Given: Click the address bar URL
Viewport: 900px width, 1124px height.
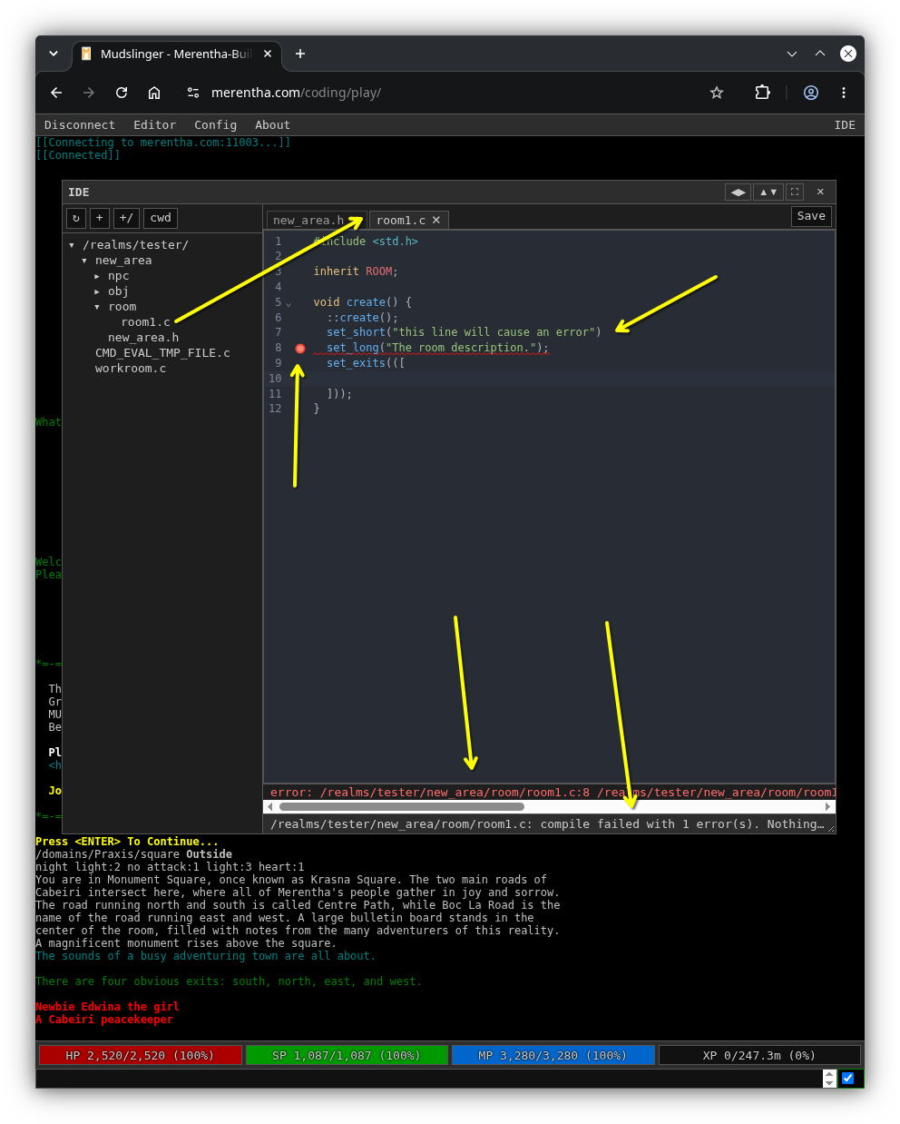Looking at the screenshot, I should coord(296,93).
